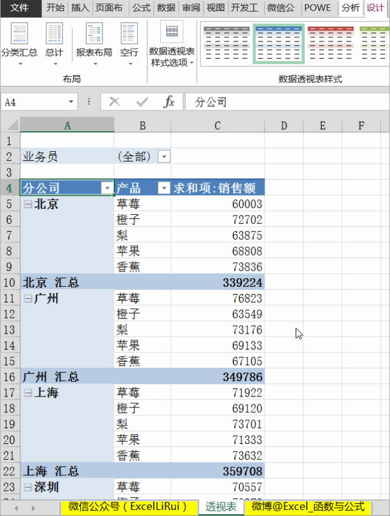Select column D header
The width and height of the screenshot is (390, 516).
[284, 125]
